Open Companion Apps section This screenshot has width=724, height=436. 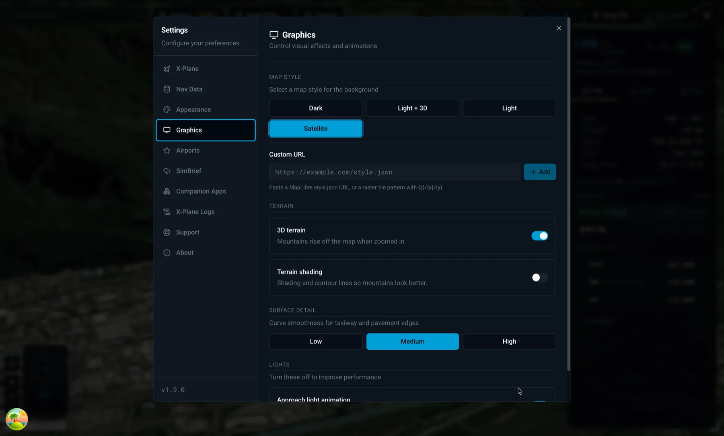point(206,192)
